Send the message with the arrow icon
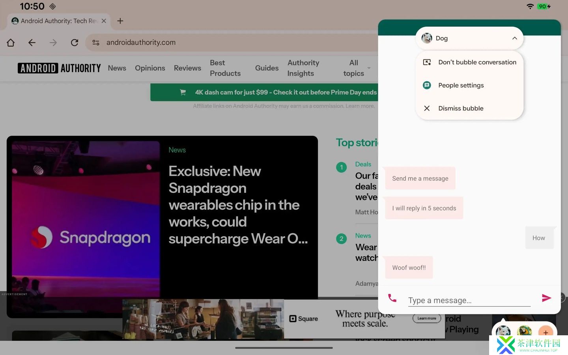568x355 pixels. pos(546,298)
